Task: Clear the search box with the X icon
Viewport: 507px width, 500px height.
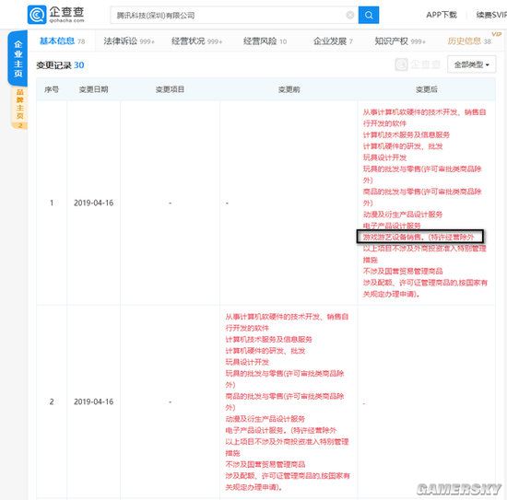Action: coord(350,15)
